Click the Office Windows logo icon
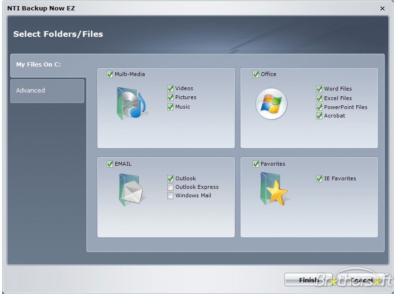395x295 pixels. [271, 104]
